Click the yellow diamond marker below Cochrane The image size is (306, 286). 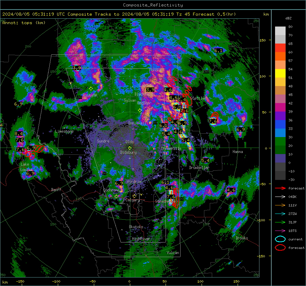(116, 196)
